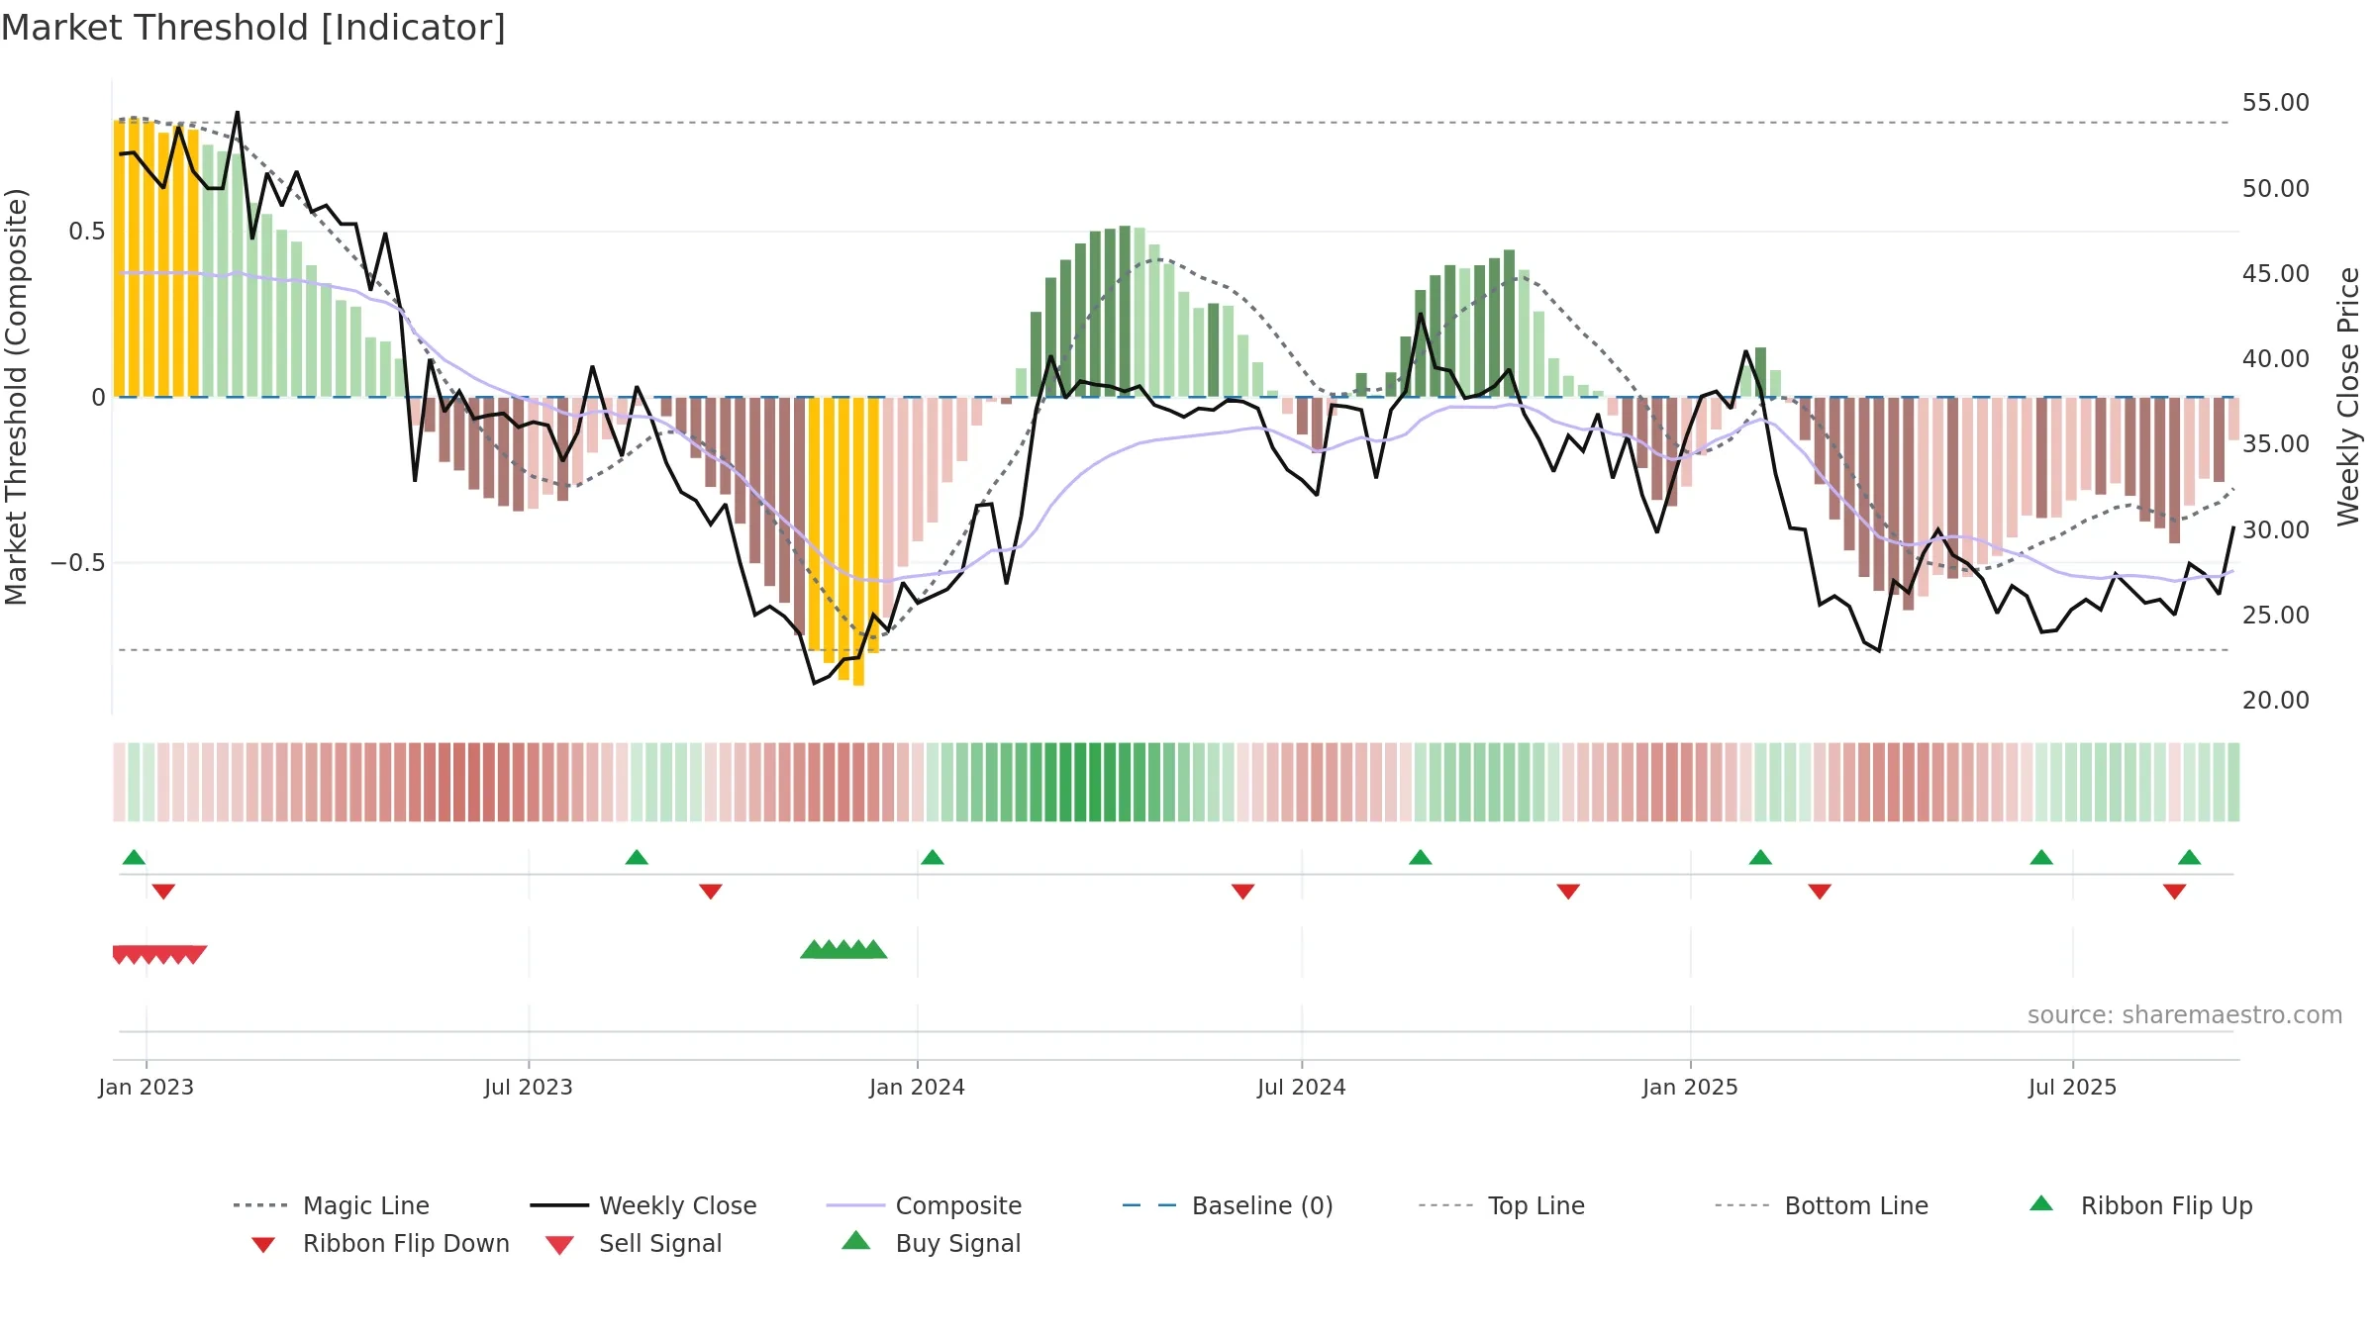Click the 25.00 price axis label
This screenshot has width=2376, height=1336.
pos(2276,615)
